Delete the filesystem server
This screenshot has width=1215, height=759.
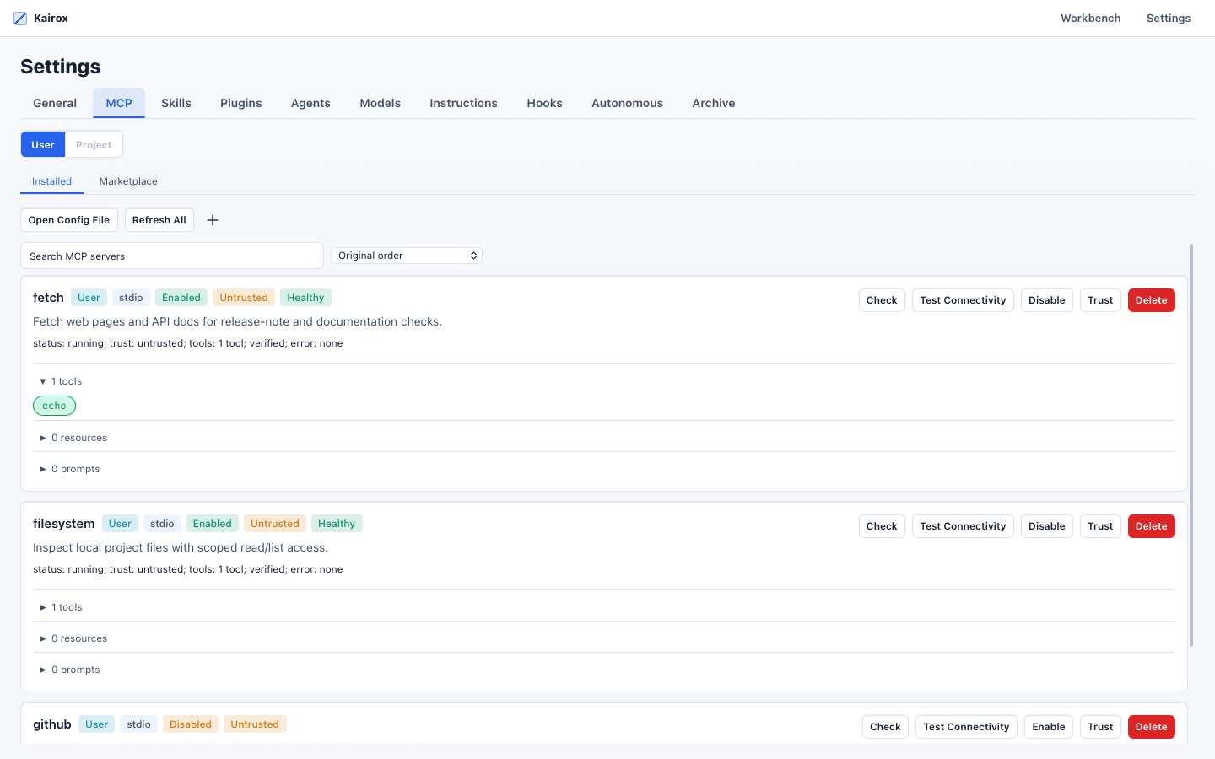(x=1151, y=526)
